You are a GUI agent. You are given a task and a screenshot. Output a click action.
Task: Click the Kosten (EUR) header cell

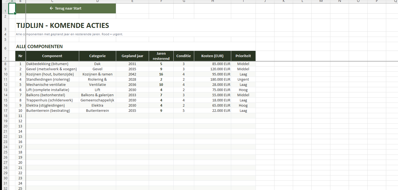(212, 56)
